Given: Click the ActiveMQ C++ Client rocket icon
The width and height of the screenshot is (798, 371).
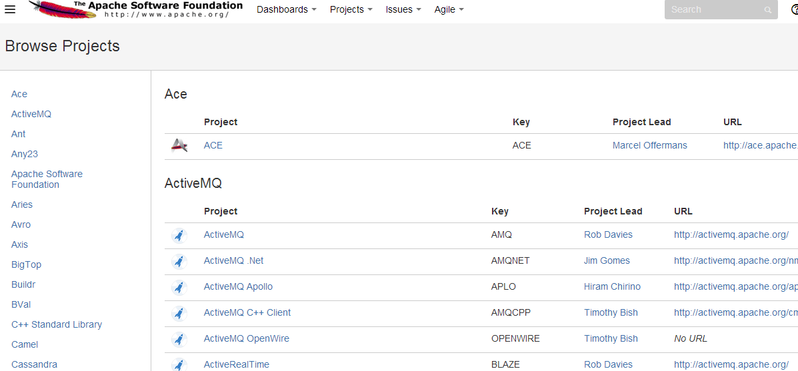Looking at the screenshot, I should tap(179, 313).
